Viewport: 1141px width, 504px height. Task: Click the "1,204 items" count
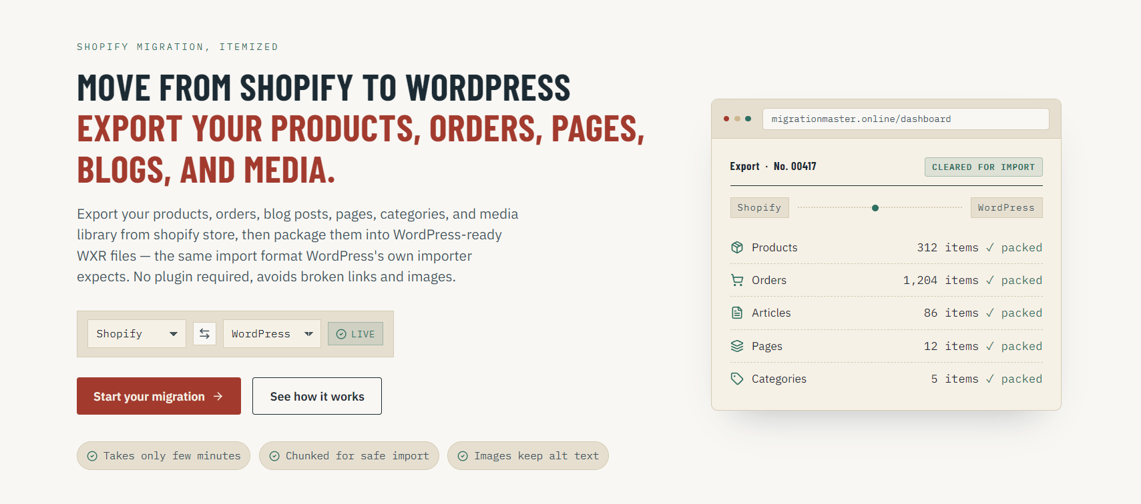[x=941, y=280]
